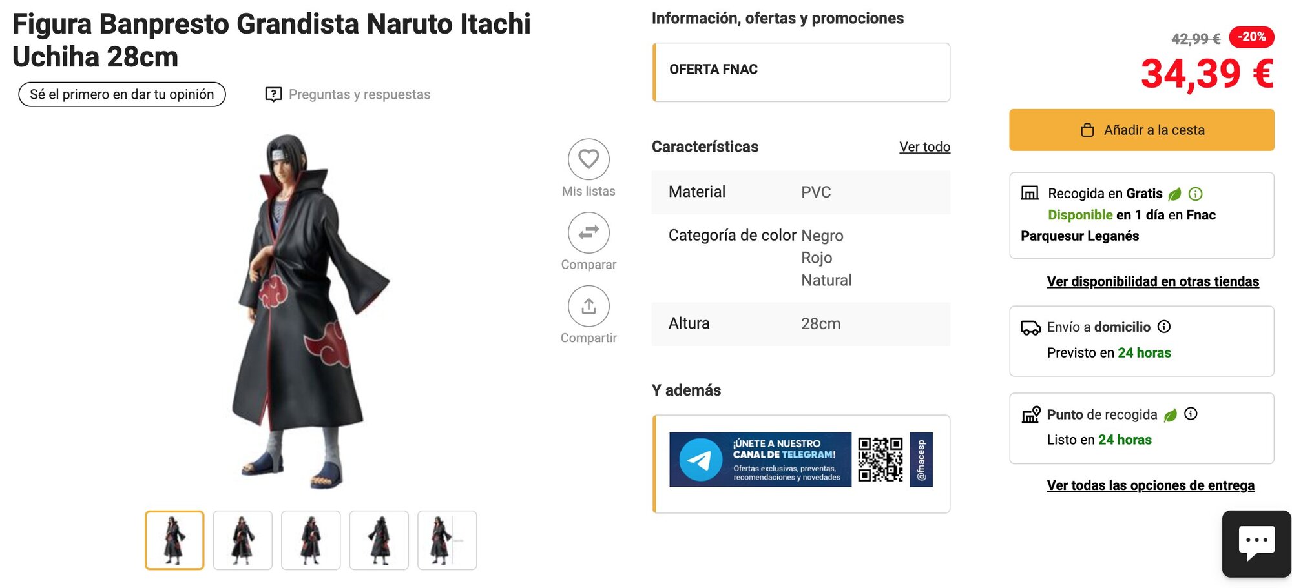The height and width of the screenshot is (588, 1292).
Task: Select the second product thumbnail
Action: click(243, 540)
